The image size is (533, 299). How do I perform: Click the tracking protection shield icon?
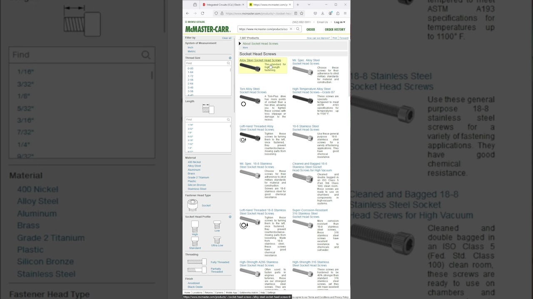click(x=216, y=13)
